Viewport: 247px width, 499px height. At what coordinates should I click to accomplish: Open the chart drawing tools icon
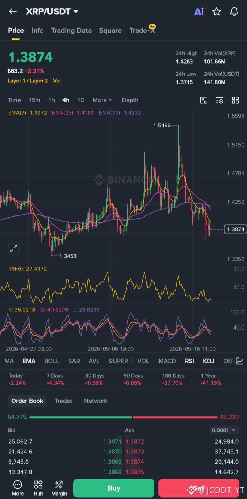pyautogui.click(x=204, y=100)
